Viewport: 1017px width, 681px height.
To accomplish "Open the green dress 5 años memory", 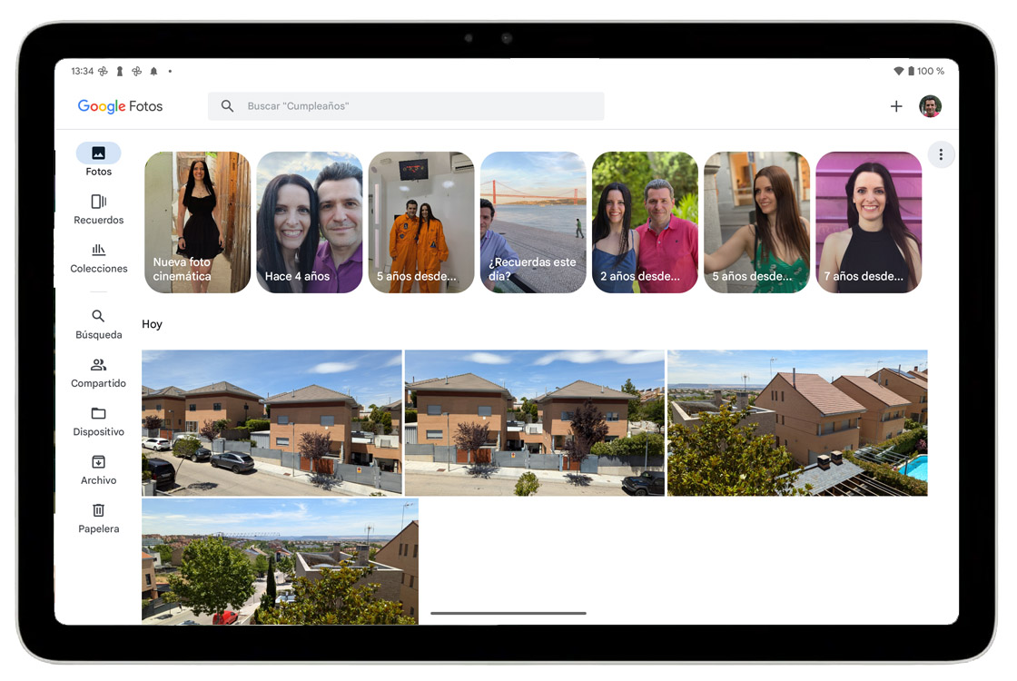I will (757, 222).
